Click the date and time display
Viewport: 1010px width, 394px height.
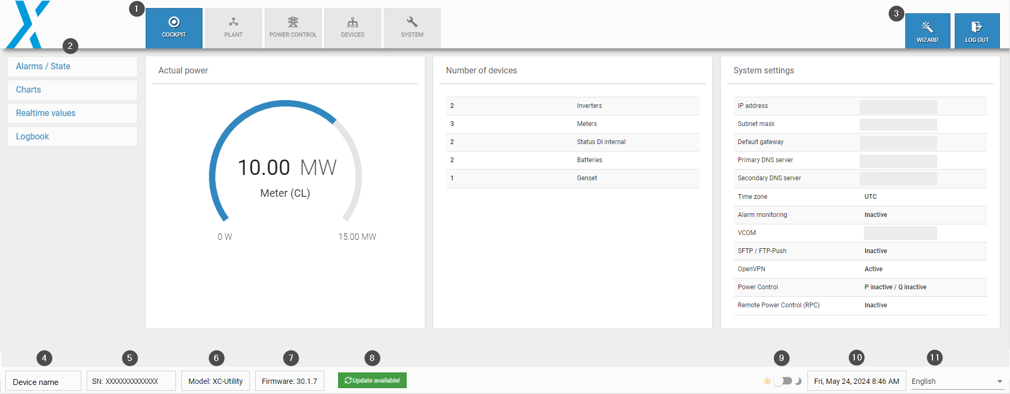[856, 381]
